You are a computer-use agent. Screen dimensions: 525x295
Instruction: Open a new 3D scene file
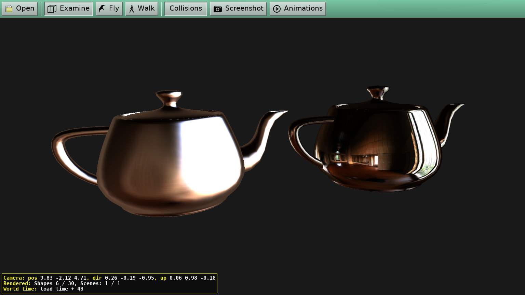[x=20, y=9]
